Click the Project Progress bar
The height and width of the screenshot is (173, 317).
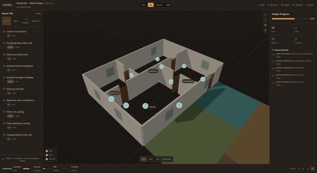tap(291, 19)
